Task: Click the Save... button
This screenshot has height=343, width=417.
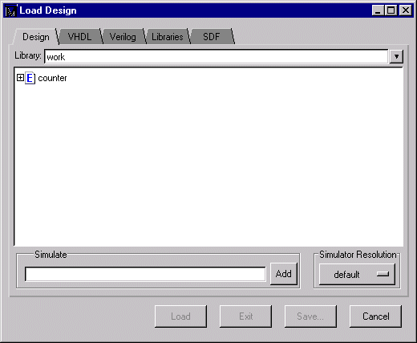Action: [x=310, y=316]
